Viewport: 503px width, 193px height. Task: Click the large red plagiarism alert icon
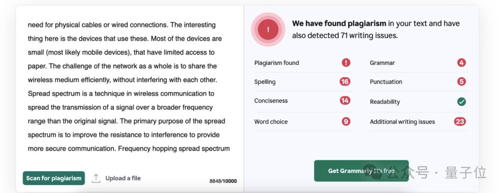268,30
